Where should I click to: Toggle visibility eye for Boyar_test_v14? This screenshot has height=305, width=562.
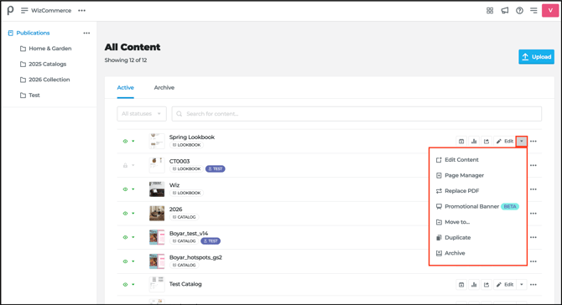pos(125,237)
